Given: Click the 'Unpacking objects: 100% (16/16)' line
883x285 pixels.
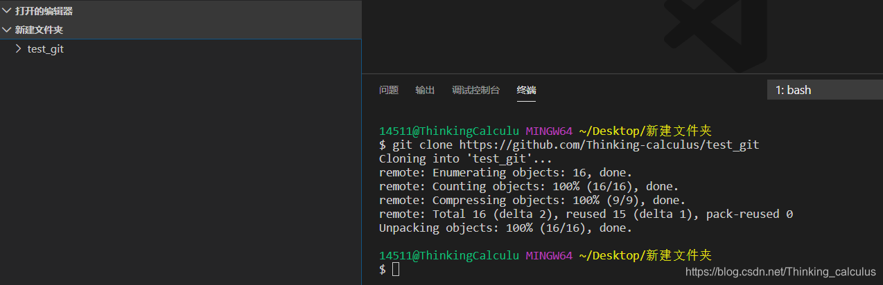Looking at the screenshot, I should (x=506, y=228).
